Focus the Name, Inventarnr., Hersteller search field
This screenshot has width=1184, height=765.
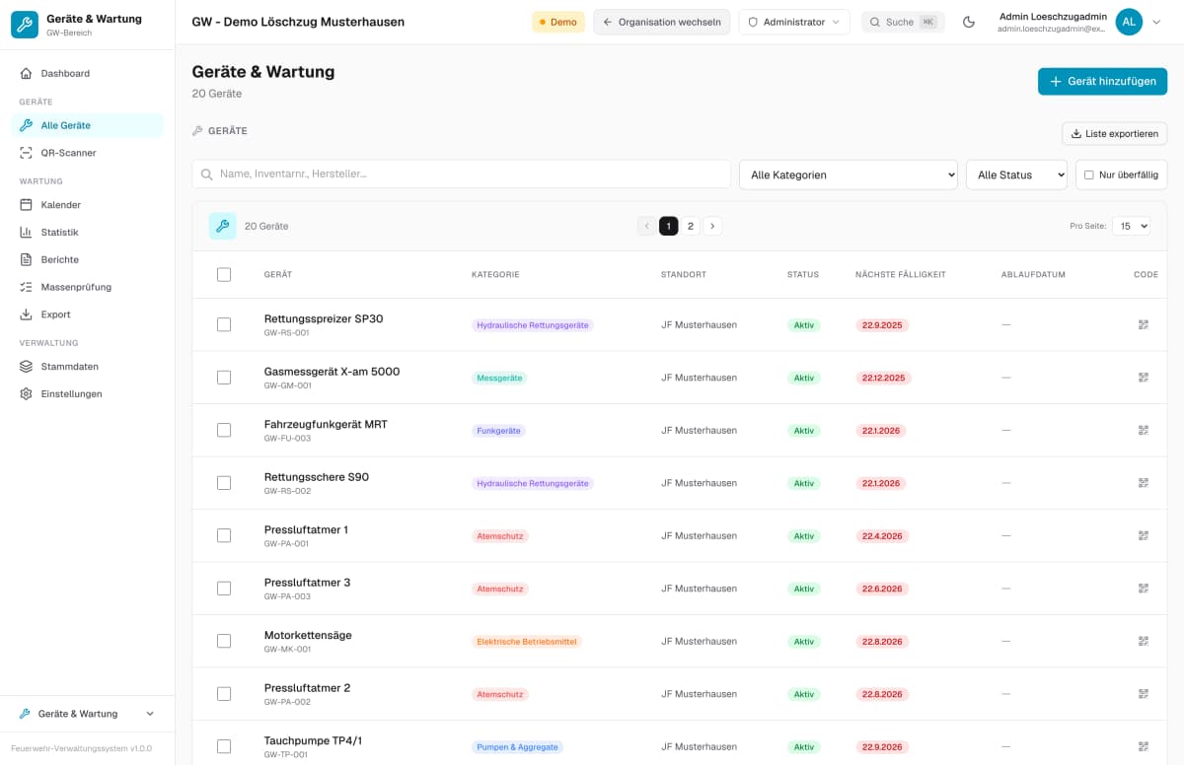click(x=462, y=174)
